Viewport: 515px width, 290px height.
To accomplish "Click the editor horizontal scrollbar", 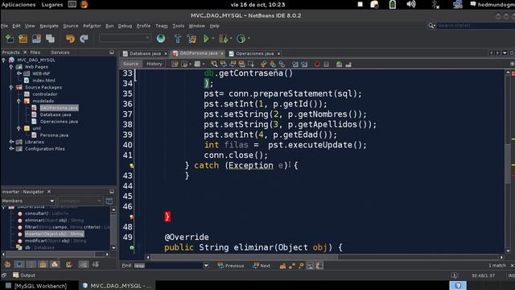I will (324, 257).
